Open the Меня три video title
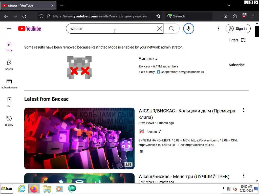This screenshot has width=259, height=194. (x=184, y=176)
